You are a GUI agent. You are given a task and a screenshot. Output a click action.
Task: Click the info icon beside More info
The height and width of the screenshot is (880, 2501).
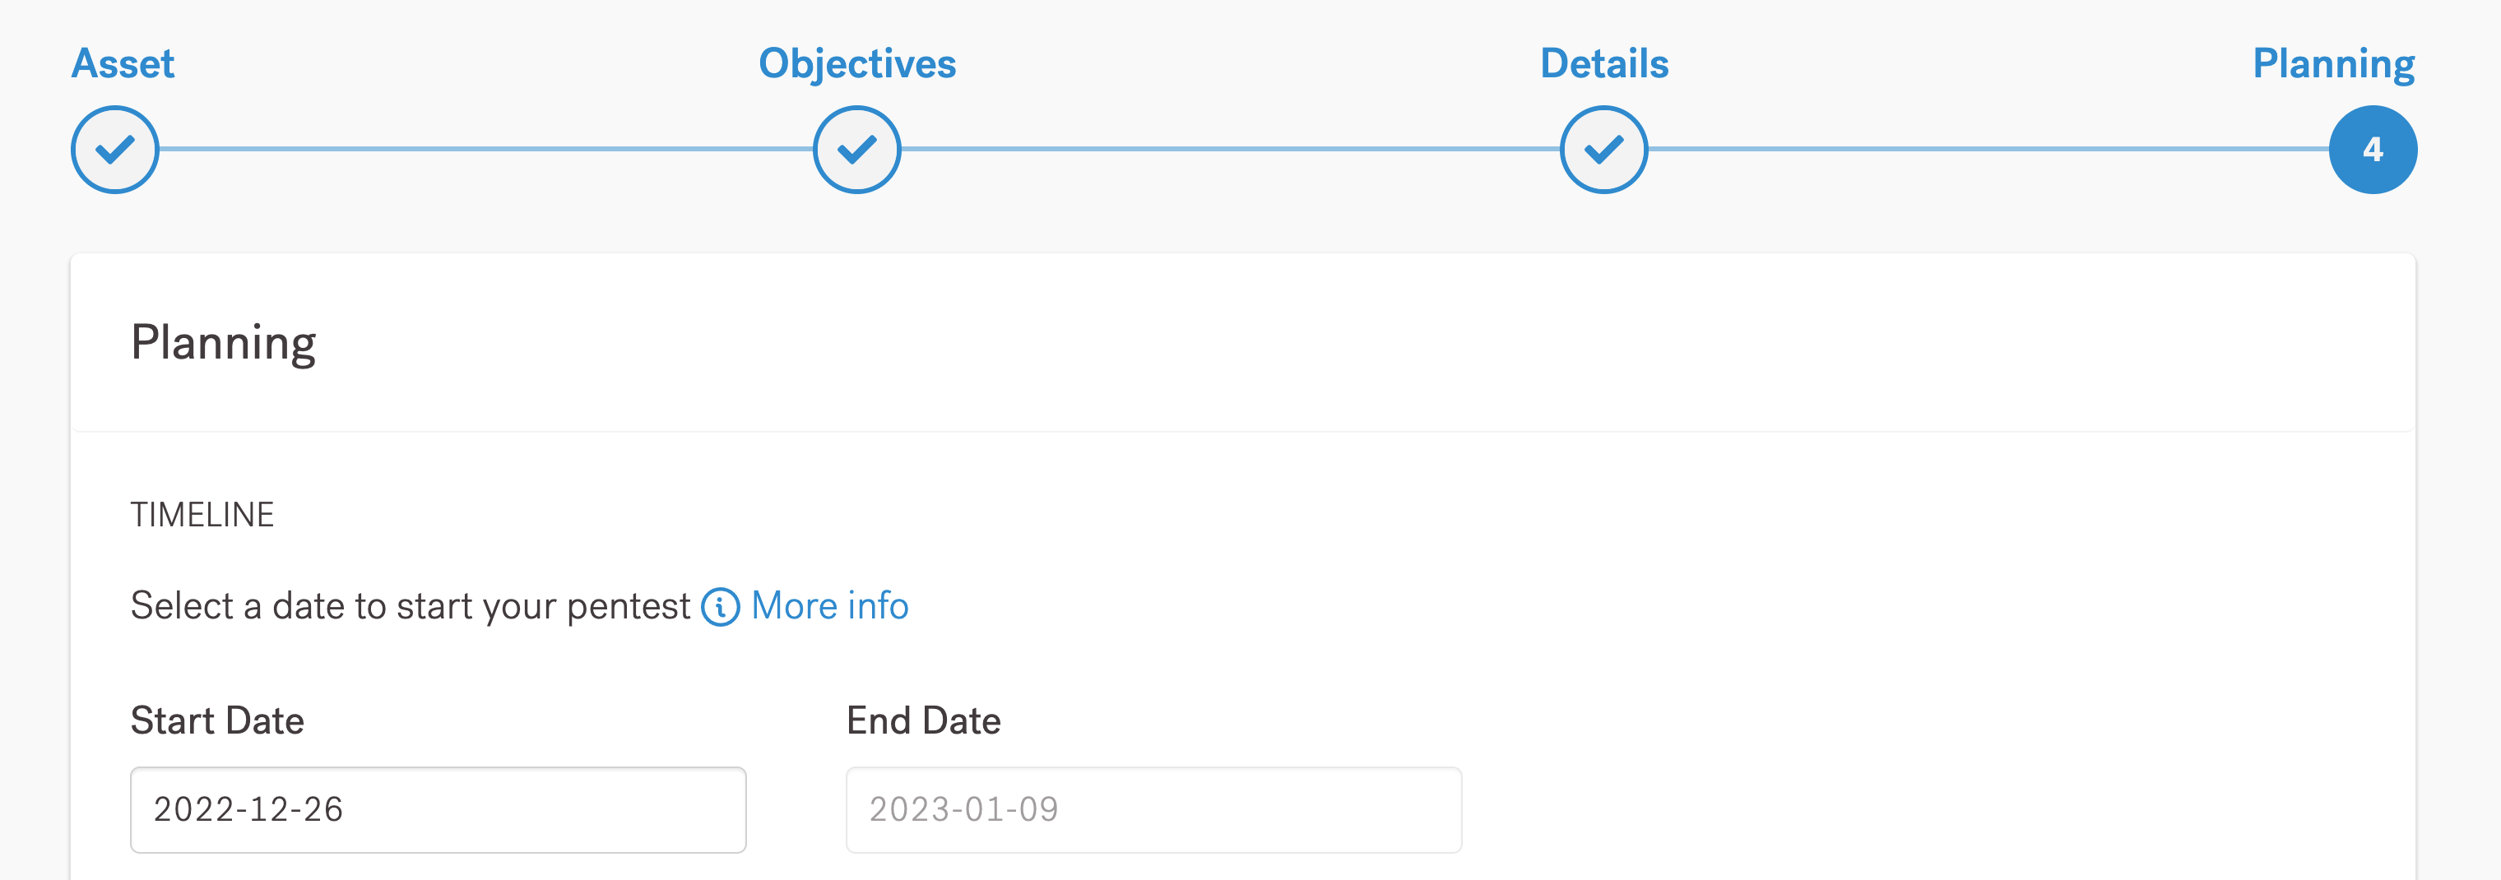point(721,608)
